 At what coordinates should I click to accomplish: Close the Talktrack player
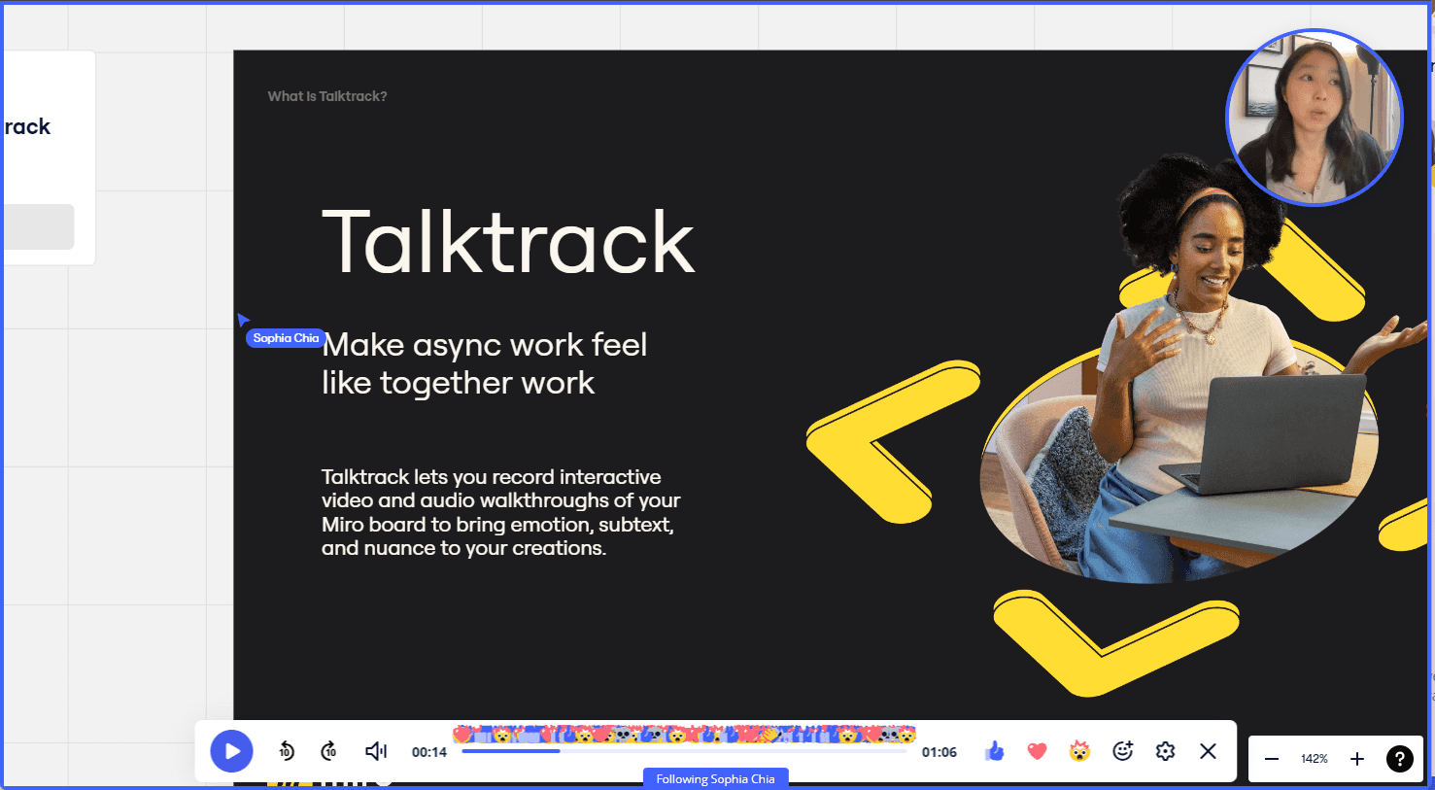click(1208, 751)
